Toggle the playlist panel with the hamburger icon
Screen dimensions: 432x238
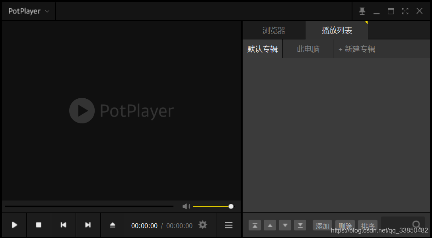[228, 225]
